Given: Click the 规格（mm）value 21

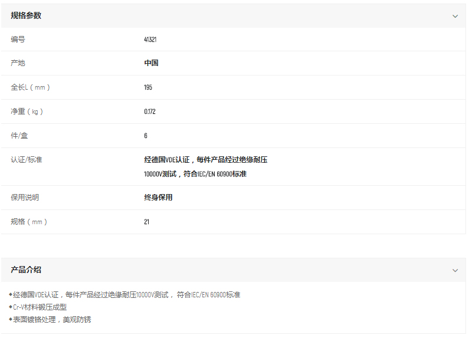Looking at the screenshot, I should click(x=147, y=222).
